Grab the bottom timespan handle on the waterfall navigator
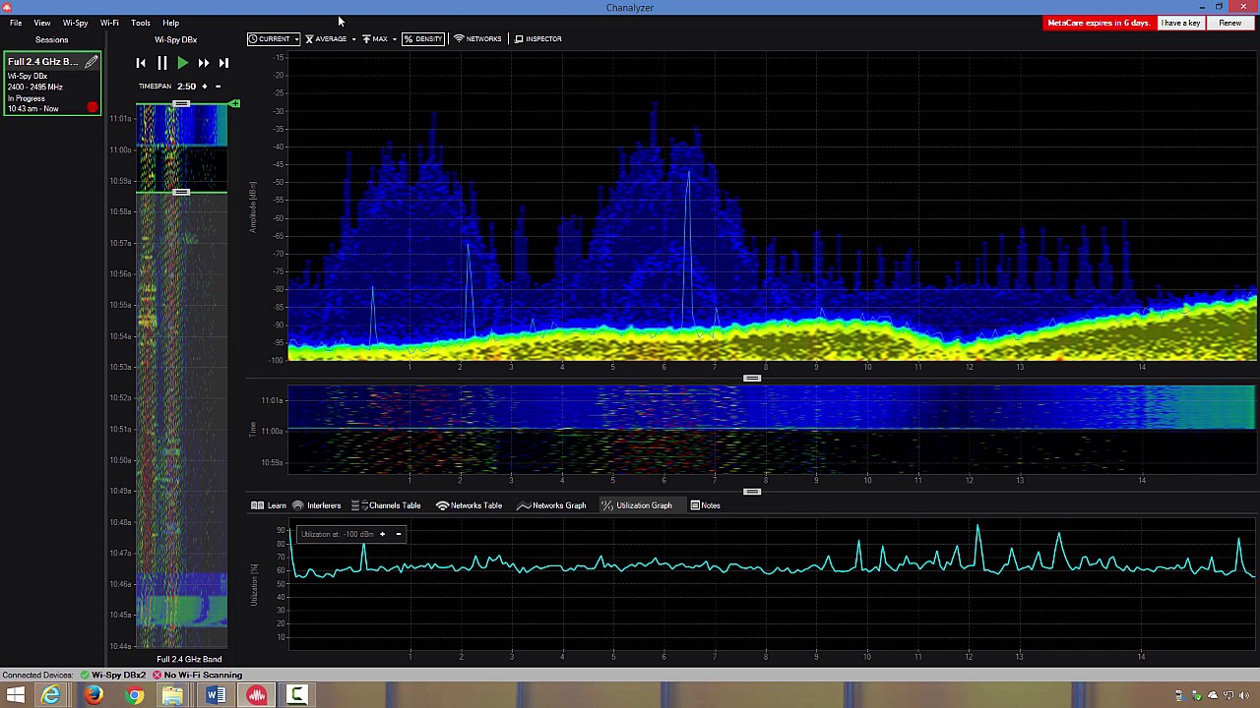This screenshot has width=1260, height=708. click(x=181, y=192)
